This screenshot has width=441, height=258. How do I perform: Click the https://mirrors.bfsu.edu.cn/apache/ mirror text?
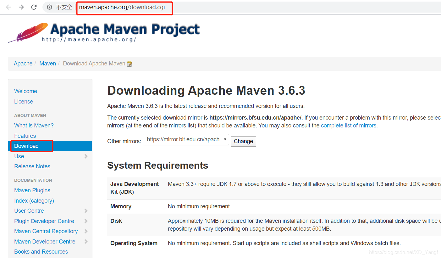click(x=255, y=118)
